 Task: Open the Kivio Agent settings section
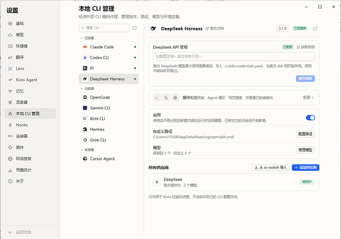pos(30,80)
